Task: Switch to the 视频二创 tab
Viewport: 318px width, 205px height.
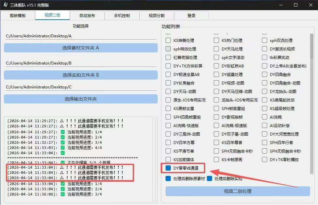Action: coord(52,15)
